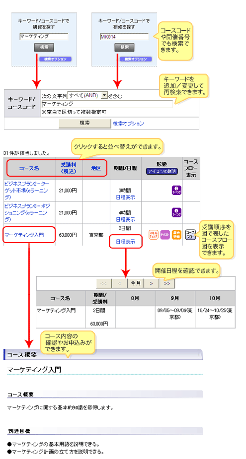The height and width of the screenshot is (459, 246).
Task: Click the orange 集合研修 icon
Action: pos(176,235)
